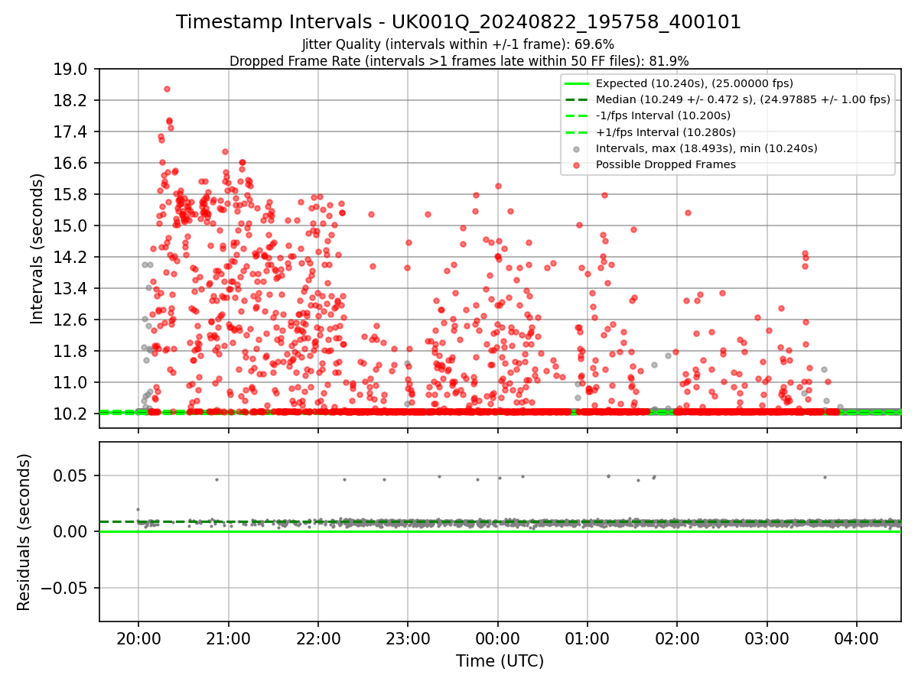This screenshot has height=688, width=918.
Task: Click the 23:00 time tick label
Action: pyautogui.click(x=408, y=638)
